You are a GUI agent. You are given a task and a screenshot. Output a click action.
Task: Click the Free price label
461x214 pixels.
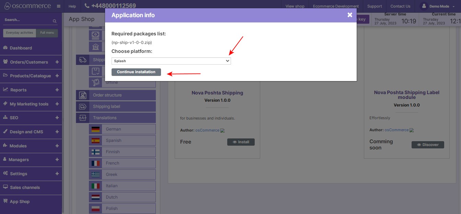pyautogui.click(x=186, y=142)
